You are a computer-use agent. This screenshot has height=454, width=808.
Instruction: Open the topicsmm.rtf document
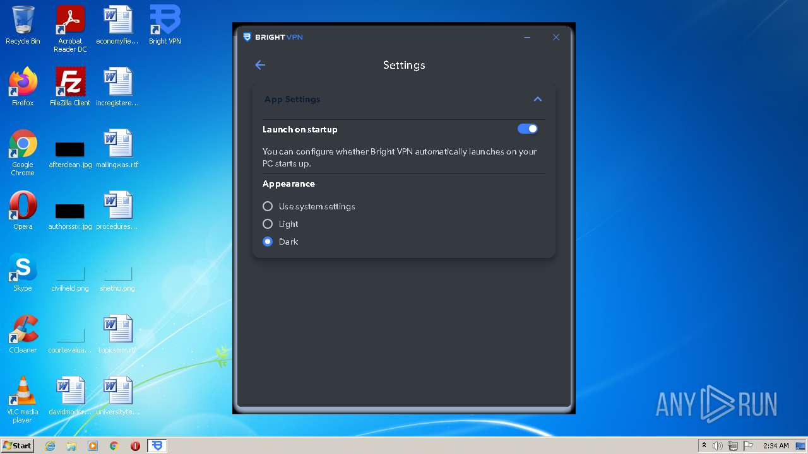(117, 334)
